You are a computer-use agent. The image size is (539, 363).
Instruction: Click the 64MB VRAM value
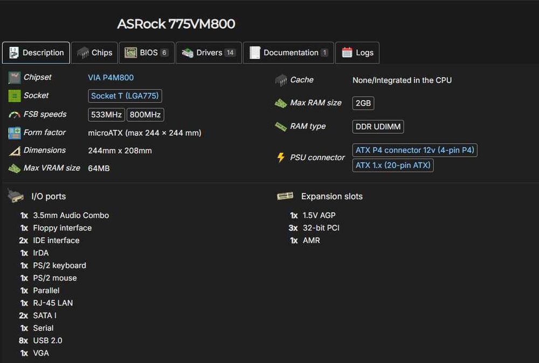[99, 168]
